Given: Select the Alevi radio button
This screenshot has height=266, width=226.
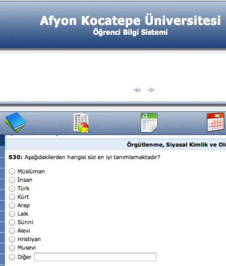Looking at the screenshot, I should 12,231.
